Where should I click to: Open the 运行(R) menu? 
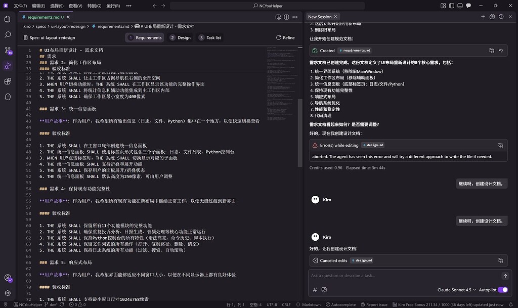[113, 6]
